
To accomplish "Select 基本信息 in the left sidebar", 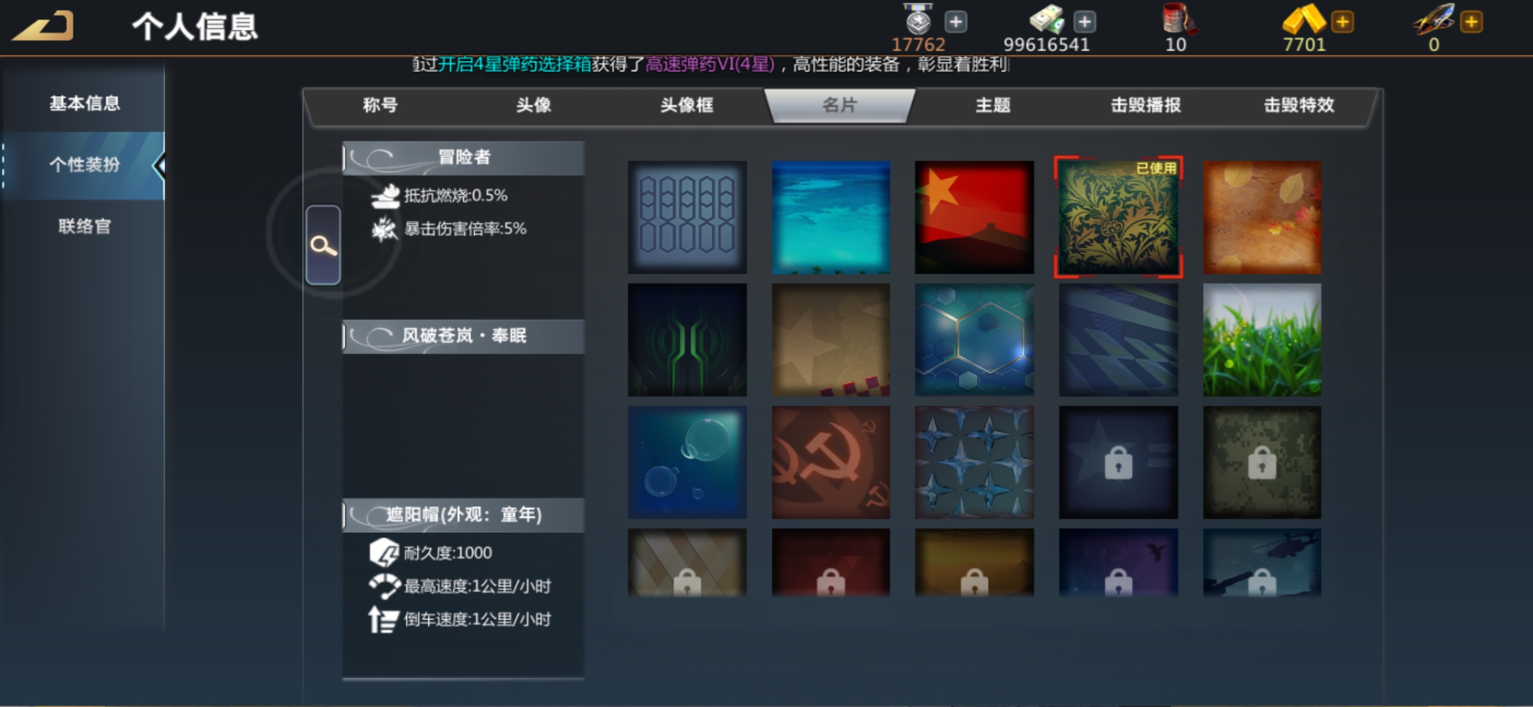I will 85,103.
